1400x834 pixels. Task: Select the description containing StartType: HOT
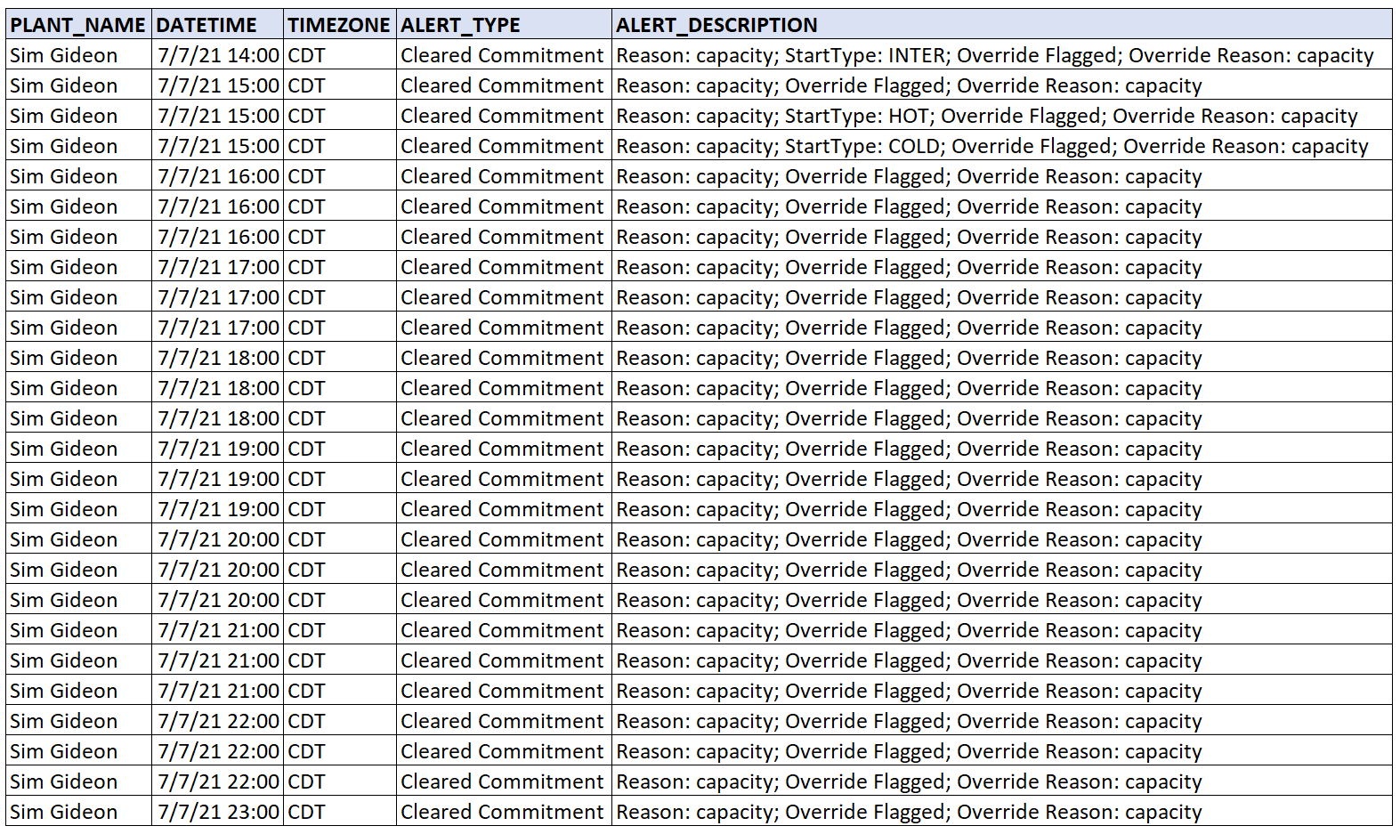tap(986, 116)
